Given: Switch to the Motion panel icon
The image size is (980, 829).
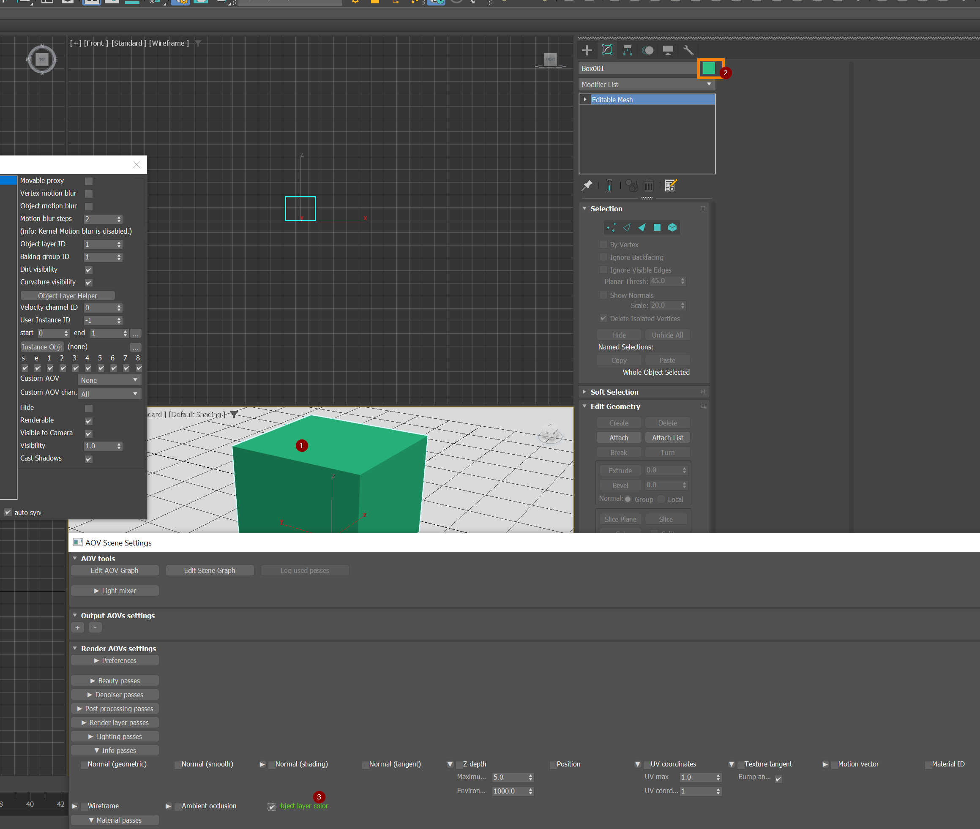Looking at the screenshot, I should [x=648, y=50].
